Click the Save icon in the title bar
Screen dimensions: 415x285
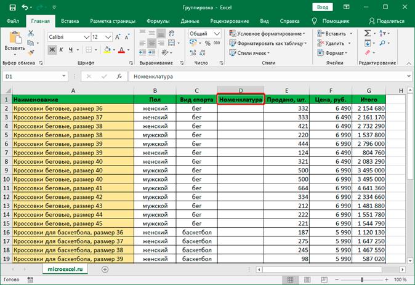[x=12, y=7]
